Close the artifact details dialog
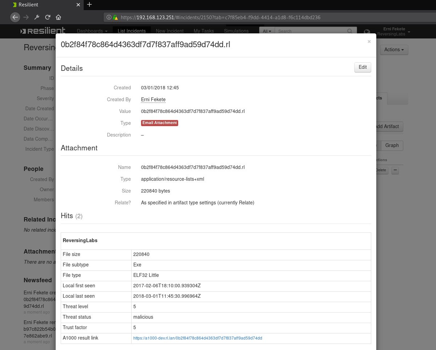Image resolution: width=436 pixels, height=350 pixels. [x=369, y=41]
